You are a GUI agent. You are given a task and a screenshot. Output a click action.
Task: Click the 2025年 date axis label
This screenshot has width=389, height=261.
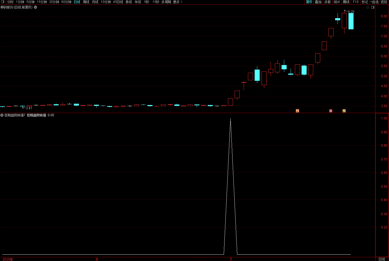tap(8, 259)
